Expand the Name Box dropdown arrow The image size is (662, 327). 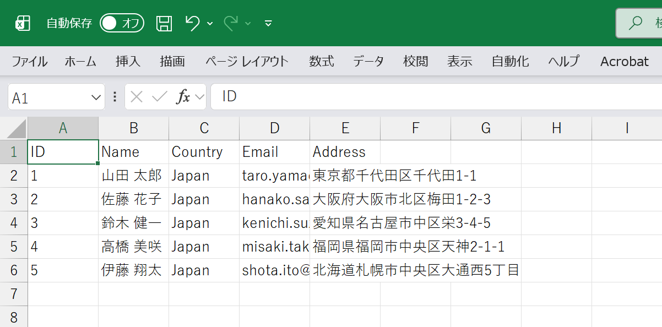click(94, 97)
